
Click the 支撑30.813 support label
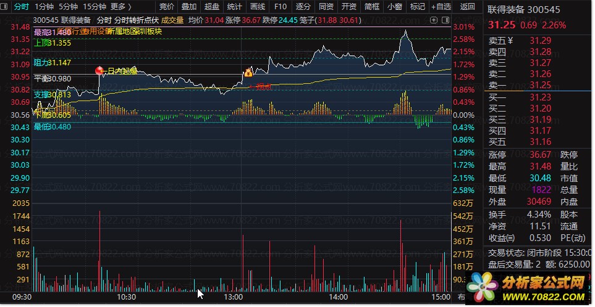click(53, 95)
